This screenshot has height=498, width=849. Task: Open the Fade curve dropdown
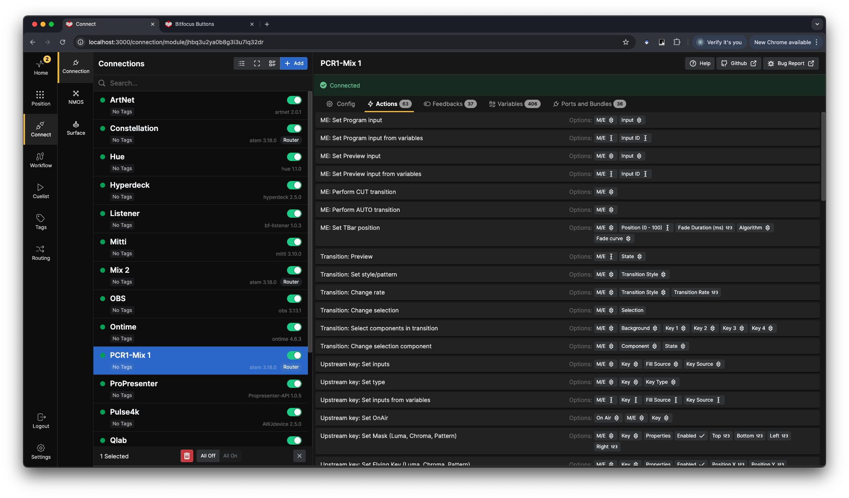pyautogui.click(x=614, y=239)
